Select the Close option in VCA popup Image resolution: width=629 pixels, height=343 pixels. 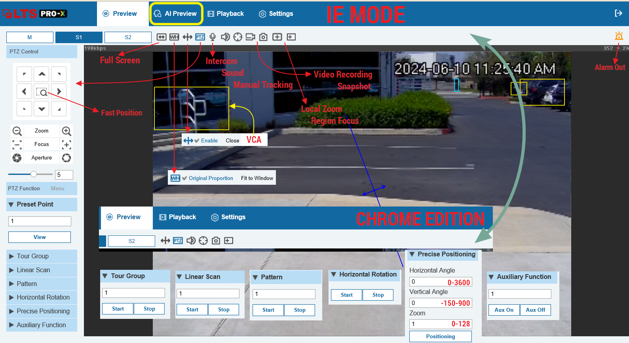(232, 141)
